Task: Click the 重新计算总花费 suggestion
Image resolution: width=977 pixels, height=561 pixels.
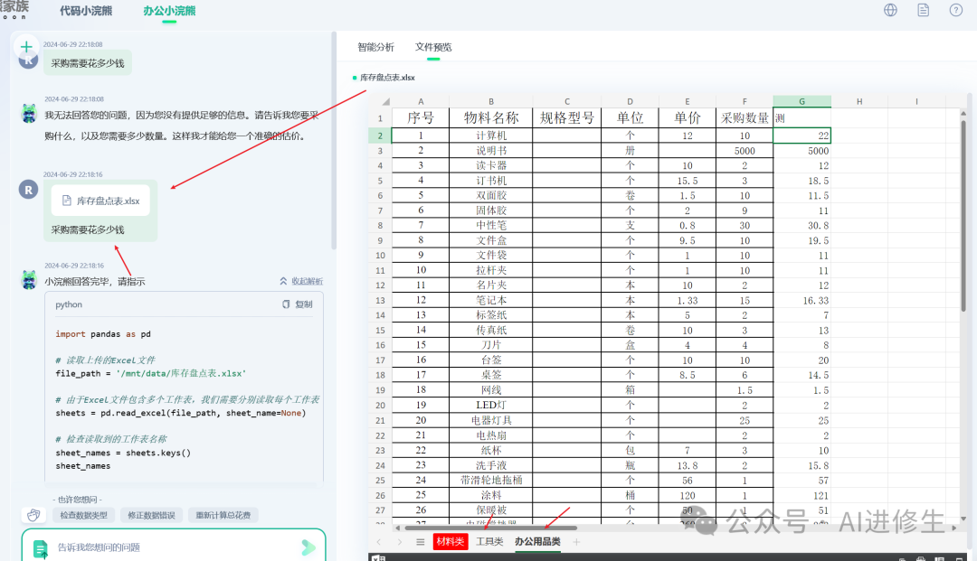Action: (x=223, y=515)
